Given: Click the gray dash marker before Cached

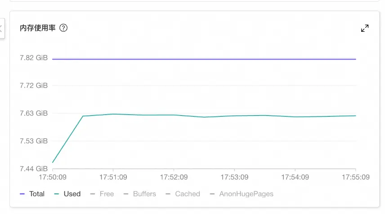Looking at the screenshot, I should pos(168,194).
